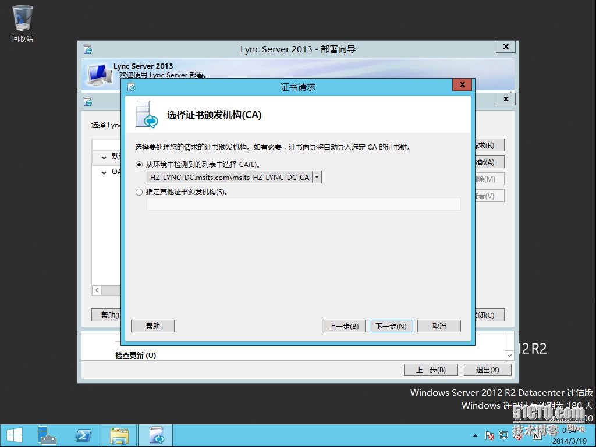
Task: Click the other CA input field
Action: coord(303,204)
